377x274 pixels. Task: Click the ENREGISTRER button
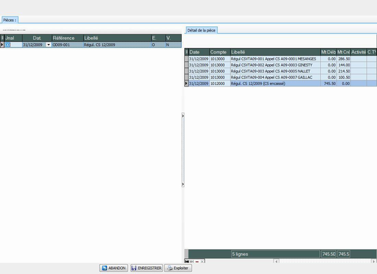[147, 268]
